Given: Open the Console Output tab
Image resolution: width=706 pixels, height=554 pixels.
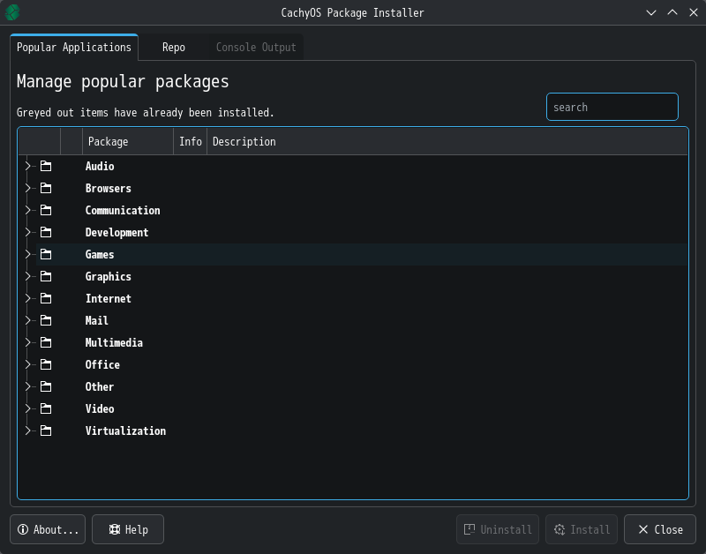Looking at the screenshot, I should (256, 48).
